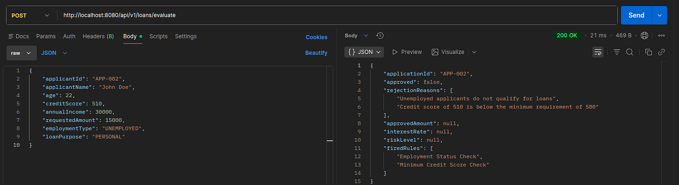Click the credit score below minimum message
Screen dimensions: 679x185
tap(498, 107)
